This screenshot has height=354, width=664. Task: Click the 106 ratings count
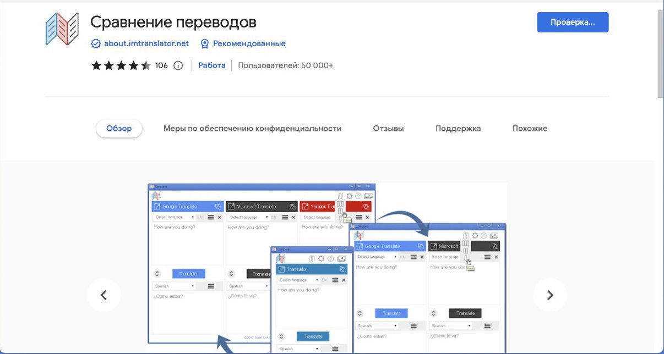[x=161, y=65]
